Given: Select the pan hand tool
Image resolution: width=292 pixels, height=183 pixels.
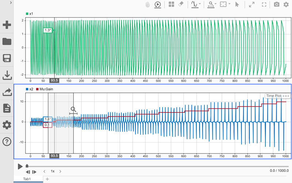Looking at the screenshot, I should (x=148, y=4).
